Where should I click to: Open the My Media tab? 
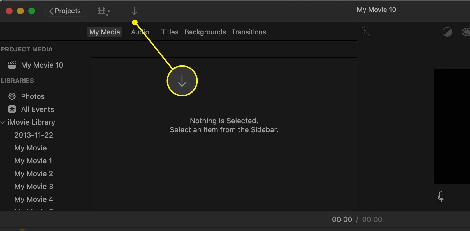pos(105,32)
